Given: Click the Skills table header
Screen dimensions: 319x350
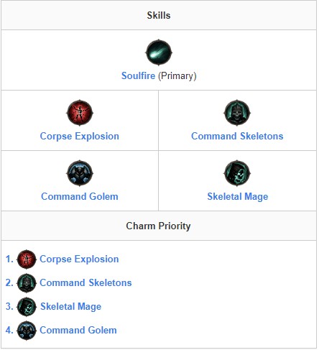Looking at the screenshot, I should point(159,15).
